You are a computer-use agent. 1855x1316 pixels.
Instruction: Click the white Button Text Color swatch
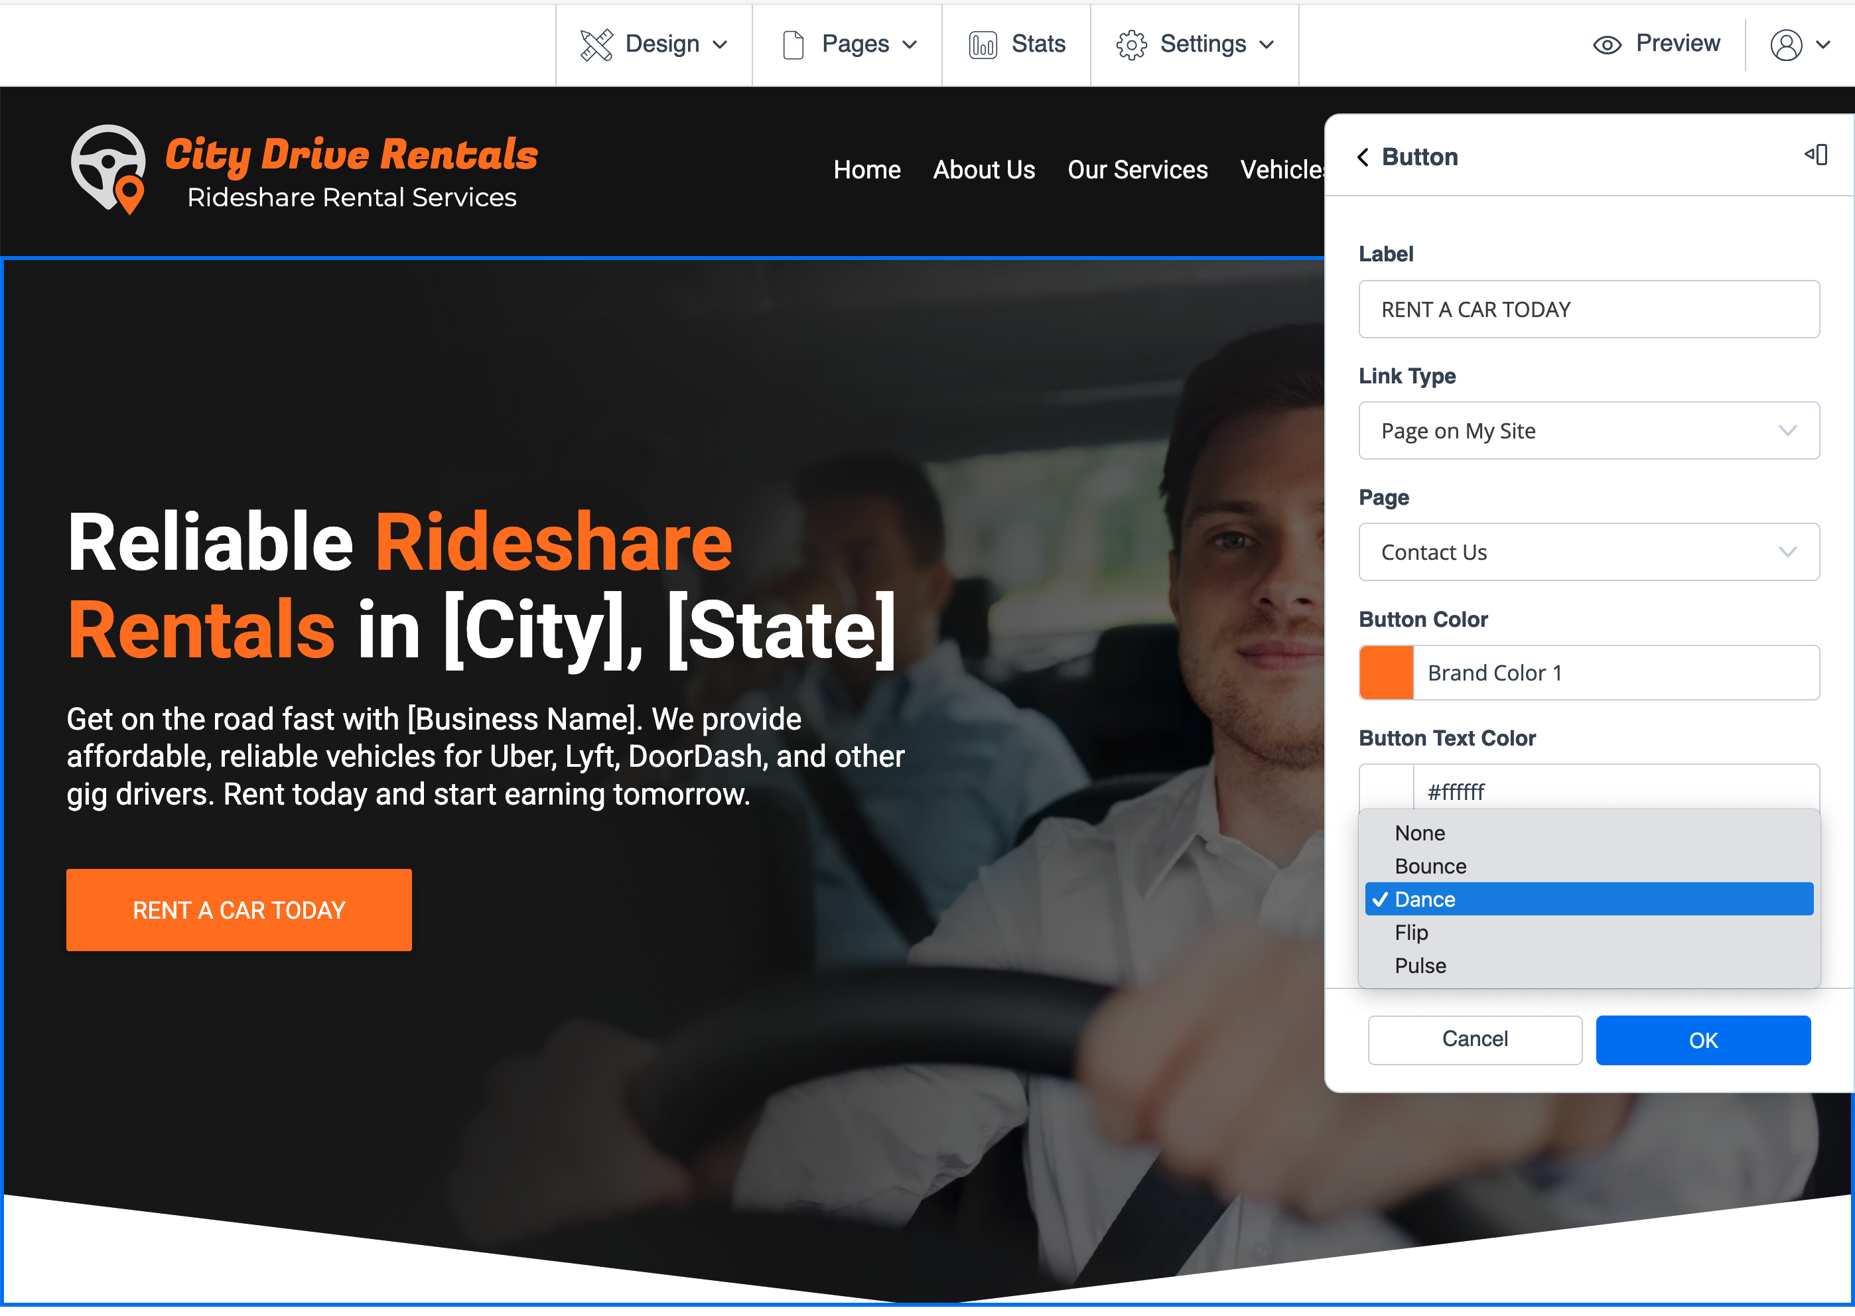pos(1386,787)
